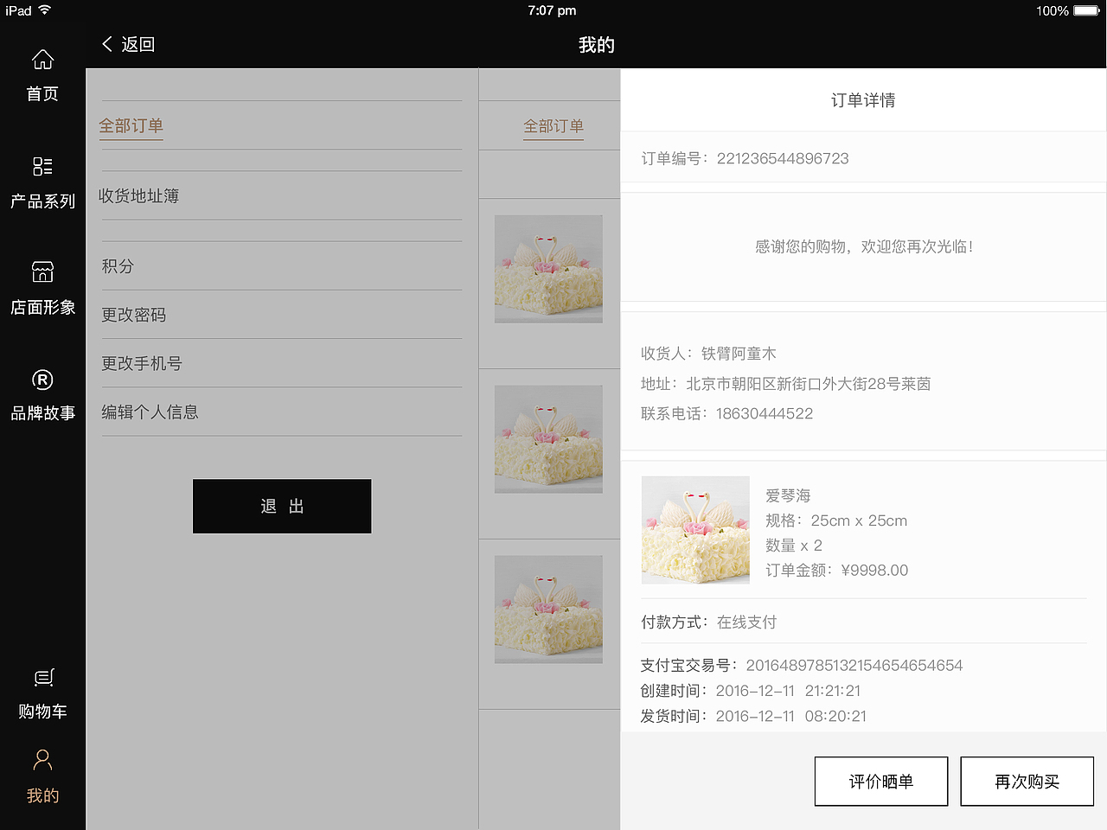Select the 首页 home icon in sidebar
Image resolution: width=1107 pixels, height=830 pixels.
tap(42, 76)
